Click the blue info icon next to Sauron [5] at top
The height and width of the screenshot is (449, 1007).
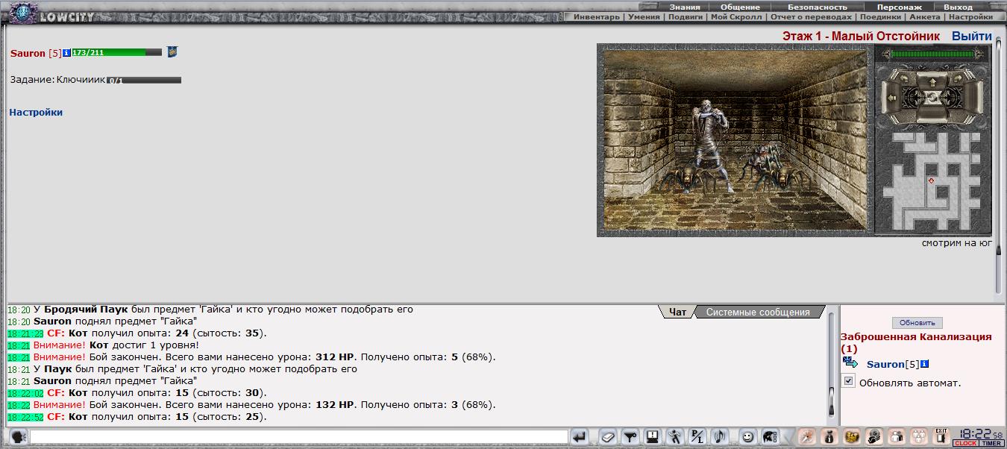tap(66, 53)
